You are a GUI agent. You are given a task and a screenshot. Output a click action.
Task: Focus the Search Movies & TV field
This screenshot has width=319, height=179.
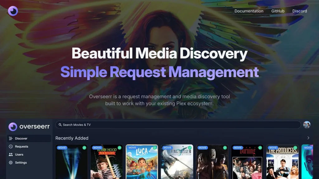pyautogui.click(x=178, y=125)
